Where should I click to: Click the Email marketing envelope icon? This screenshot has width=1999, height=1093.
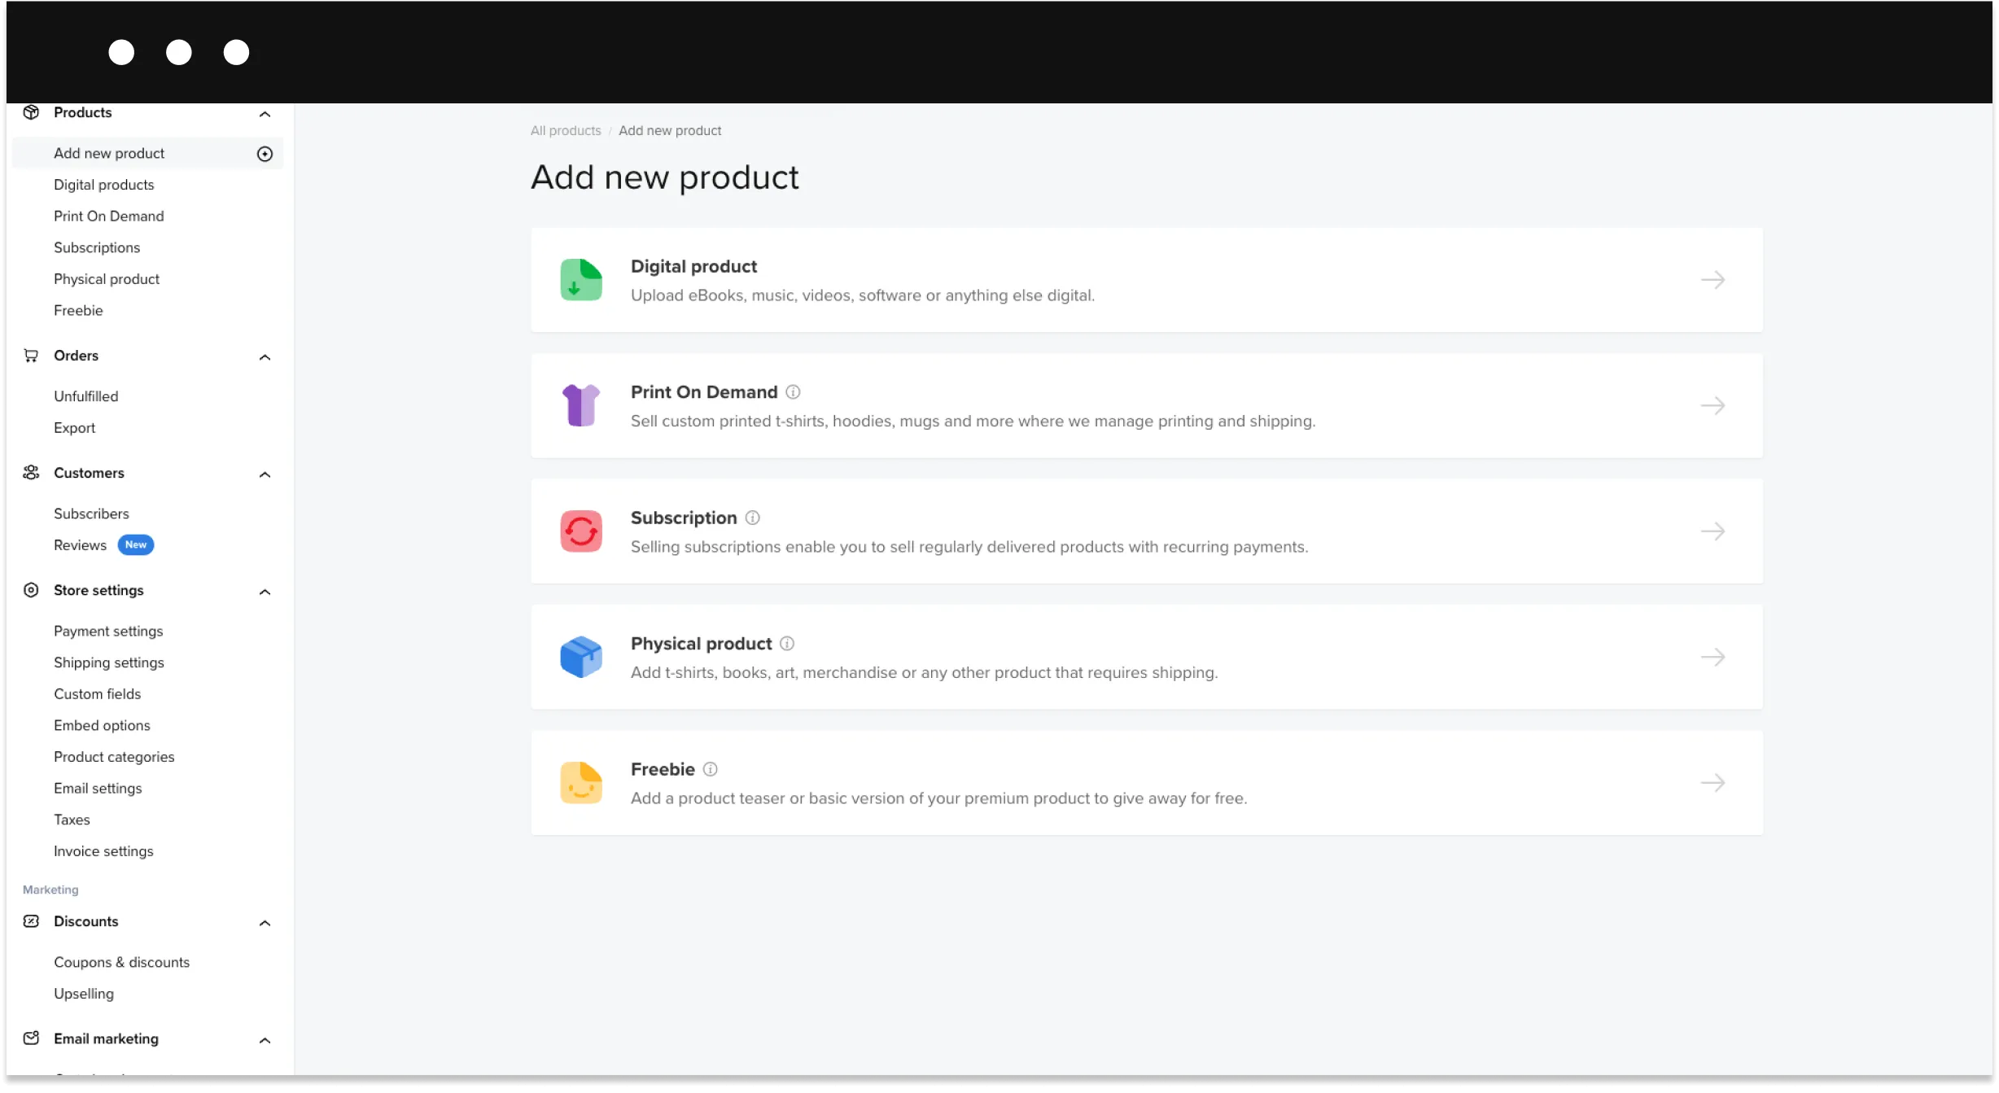click(x=31, y=1038)
